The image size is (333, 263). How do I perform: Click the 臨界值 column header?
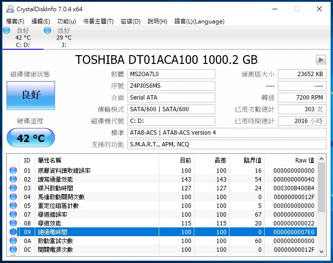pyautogui.click(x=247, y=160)
